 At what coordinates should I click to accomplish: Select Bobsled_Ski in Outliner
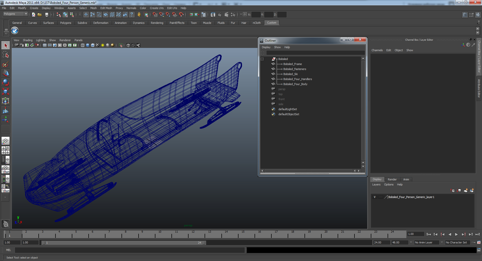tap(290, 74)
